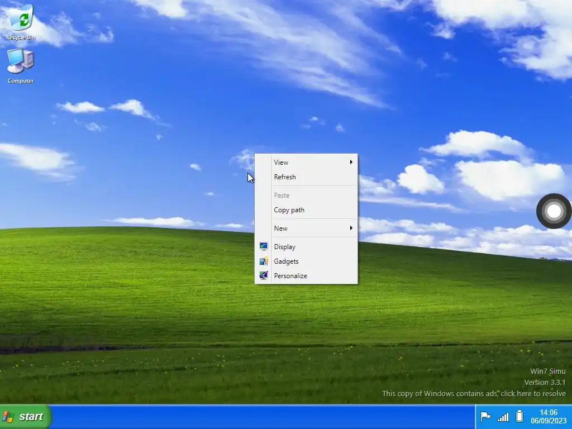Screen dimensions: 572x429
Task: Click the 'Win7 Simu' watermark text
Action: coord(547,371)
